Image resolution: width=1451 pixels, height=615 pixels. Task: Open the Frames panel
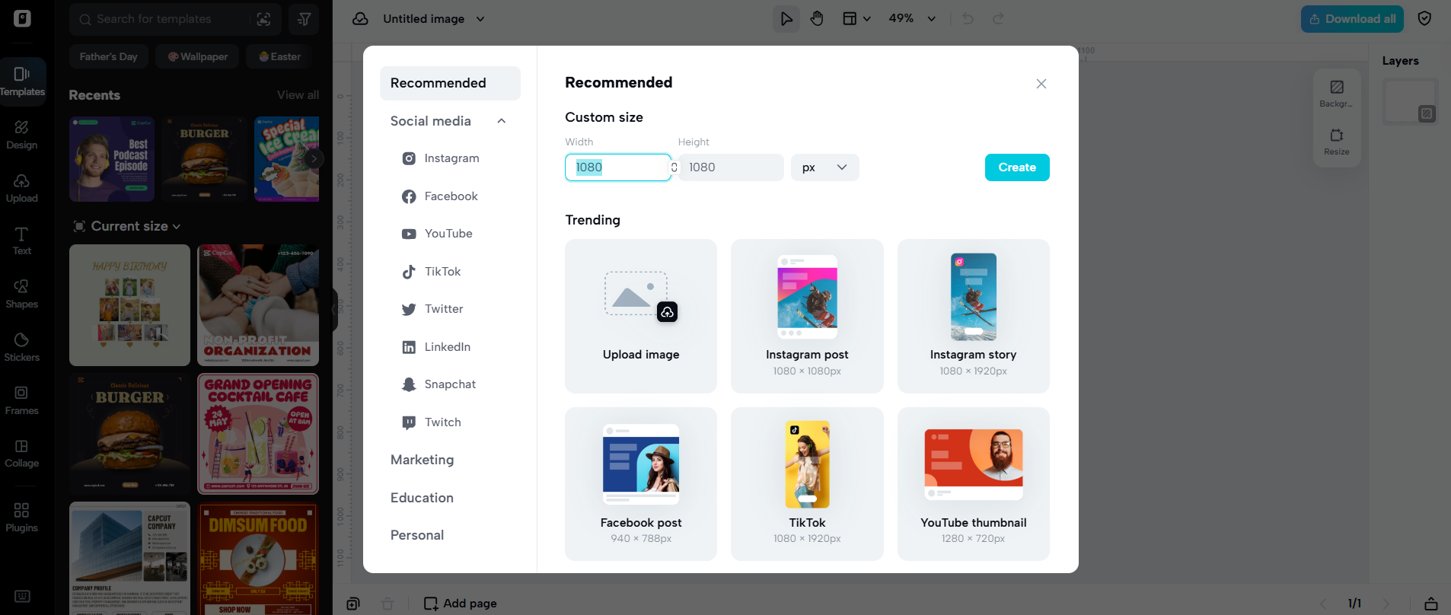[x=21, y=400]
